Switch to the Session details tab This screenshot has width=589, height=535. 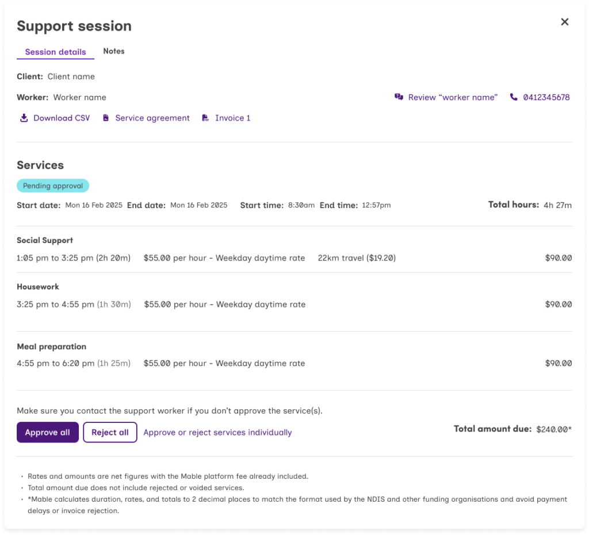pos(55,52)
